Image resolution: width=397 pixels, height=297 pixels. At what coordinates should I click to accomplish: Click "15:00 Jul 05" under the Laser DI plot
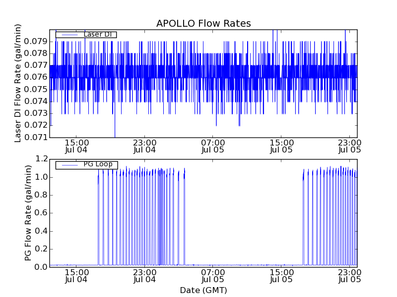tap(281, 146)
